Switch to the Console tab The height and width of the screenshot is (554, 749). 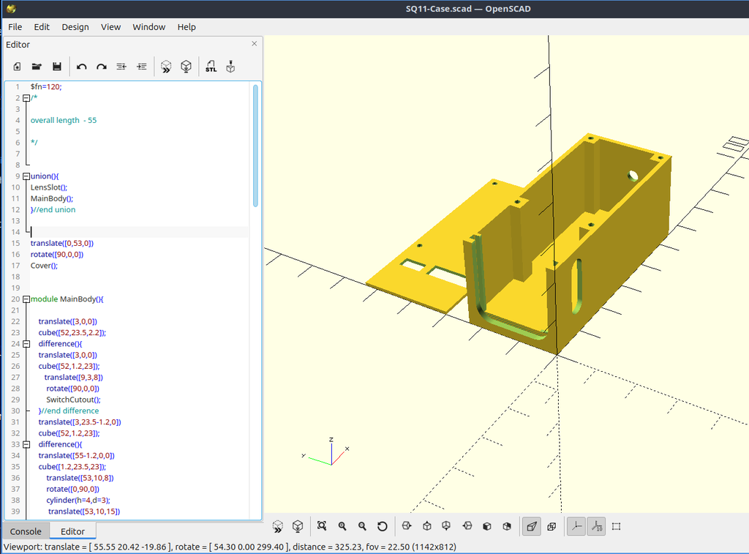click(26, 531)
